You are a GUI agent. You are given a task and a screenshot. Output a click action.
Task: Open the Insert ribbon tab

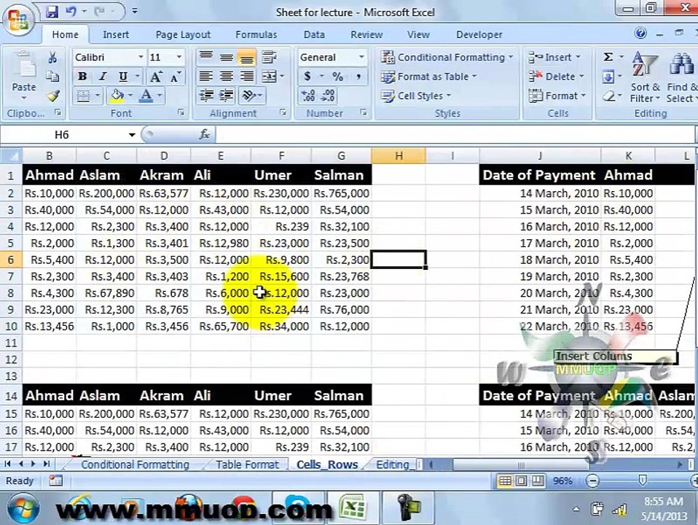coord(116,34)
